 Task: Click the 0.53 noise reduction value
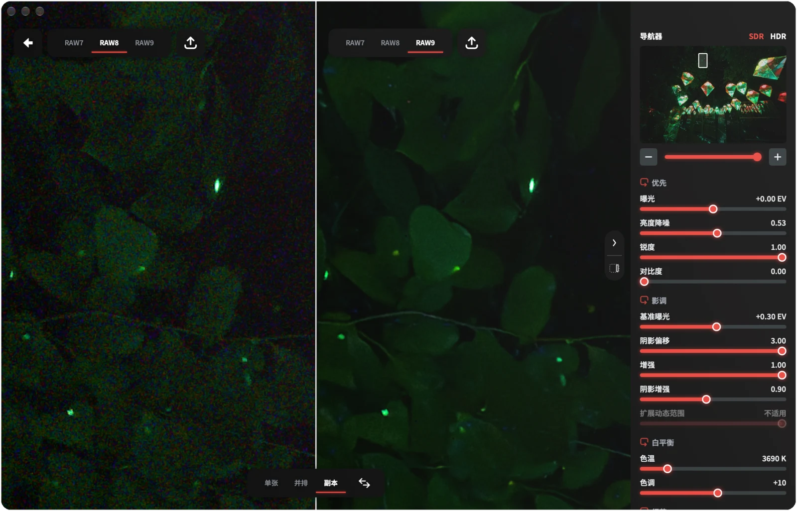[778, 223]
